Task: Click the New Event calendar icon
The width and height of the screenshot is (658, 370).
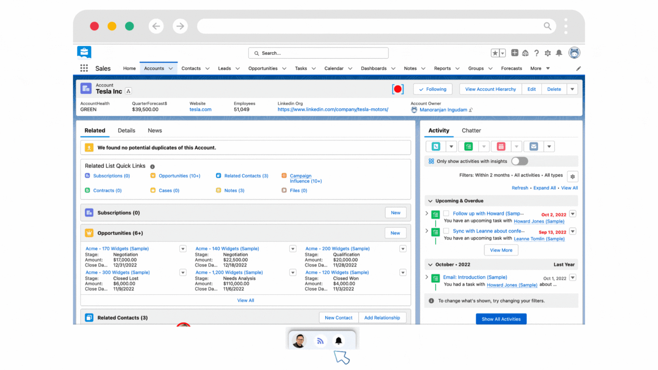Action: [x=501, y=146]
